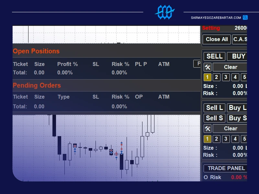Select preset 4 in the market order section
This screenshot has width=259, height=194.
[x=235, y=77]
